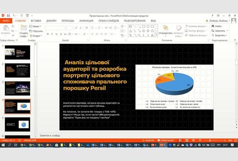Click the Arrange (Упорядочить) icon

[165, 28]
